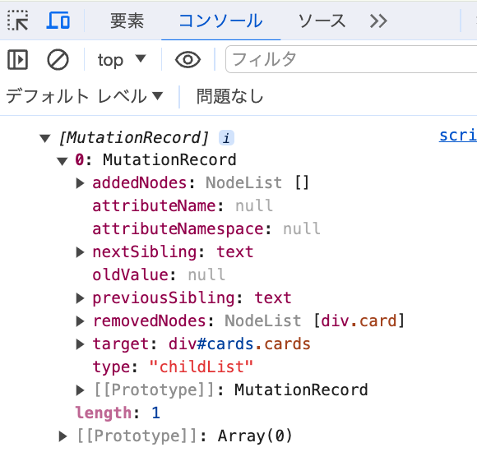477x452 pixels.
Task: Collapse the 0: MutationRecord entry
Action: point(62,161)
